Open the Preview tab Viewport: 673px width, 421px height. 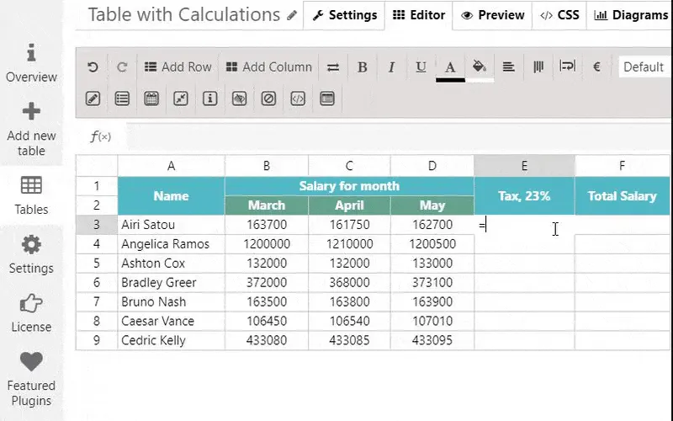click(x=492, y=15)
